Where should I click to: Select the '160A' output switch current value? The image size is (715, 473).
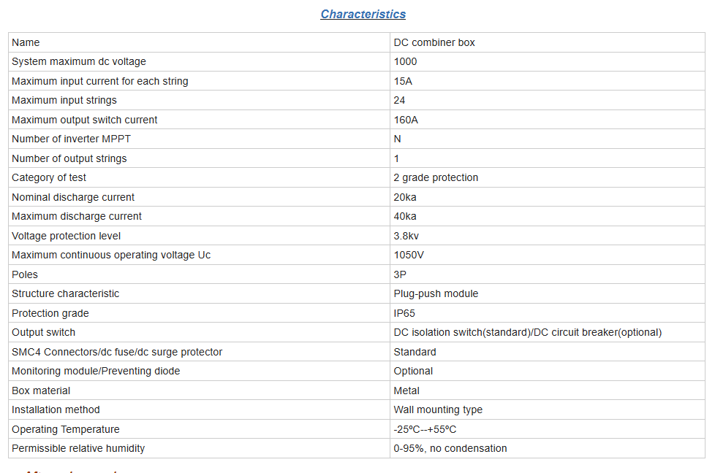(406, 120)
